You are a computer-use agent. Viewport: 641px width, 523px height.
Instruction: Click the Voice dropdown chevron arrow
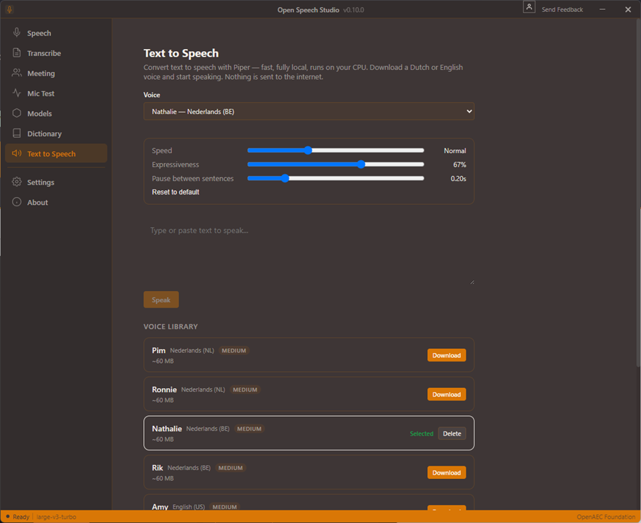(x=469, y=111)
